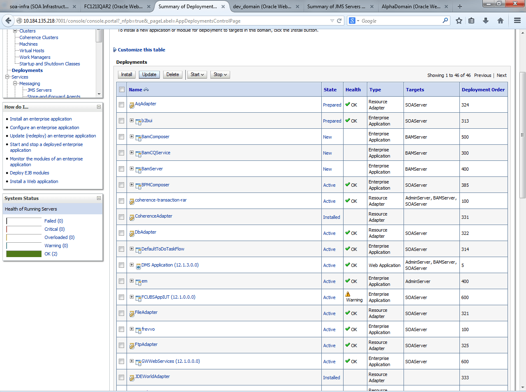This screenshot has height=392, width=526.
Task: Open the Firefox downloads arrow icon
Action: coord(486,21)
